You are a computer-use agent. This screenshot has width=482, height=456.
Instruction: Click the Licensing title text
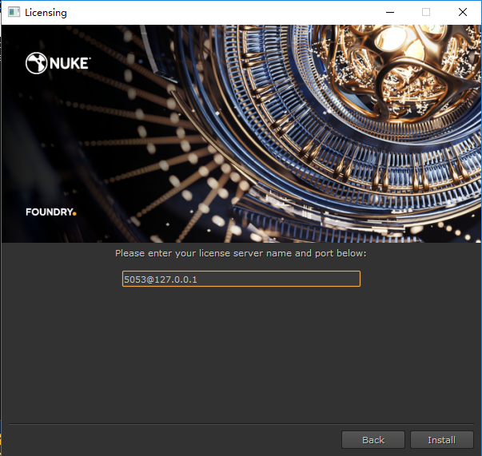pos(46,13)
